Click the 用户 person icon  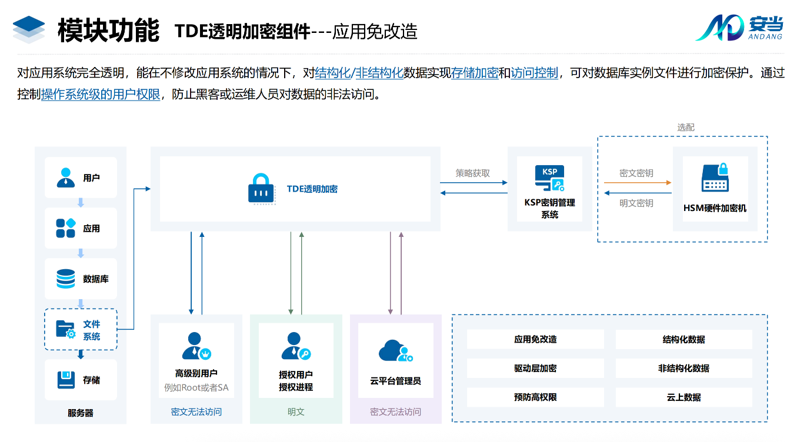65,178
